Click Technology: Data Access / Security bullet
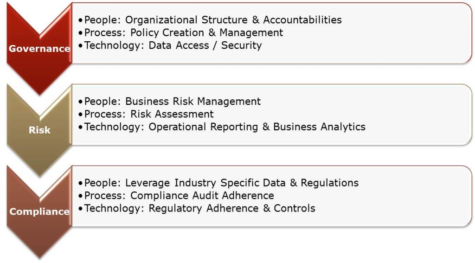Image resolution: width=475 pixels, height=263 pixels. click(170, 45)
